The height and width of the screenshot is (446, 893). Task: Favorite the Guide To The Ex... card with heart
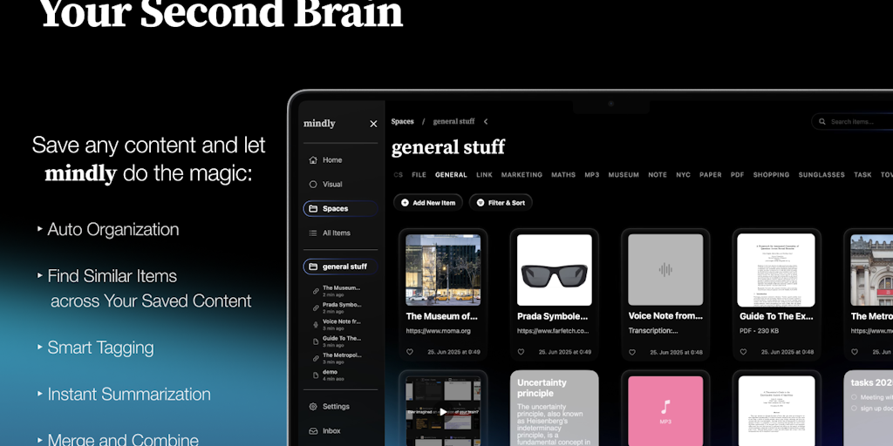[x=743, y=352]
